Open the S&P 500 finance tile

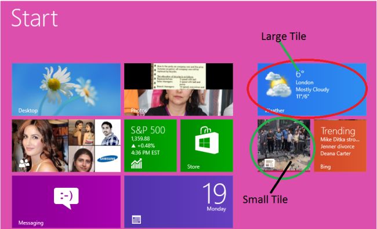(150, 146)
